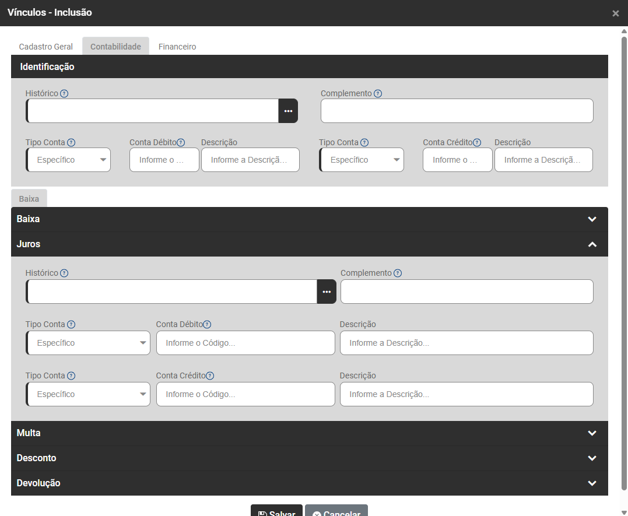The image size is (628, 516).
Task: Focus the Conta Débito code field in Juros
Action: [x=245, y=343]
